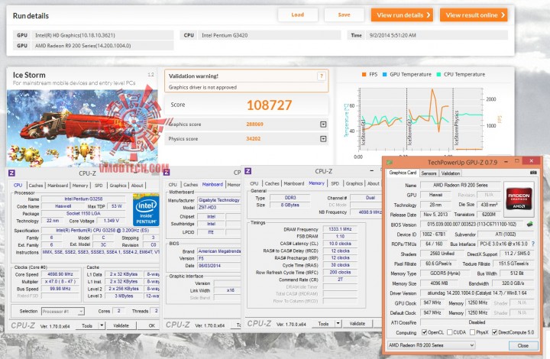Click the AMD Radeon logo in GPU-Z
The width and height of the screenshot is (550, 359).
[x=519, y=199]
